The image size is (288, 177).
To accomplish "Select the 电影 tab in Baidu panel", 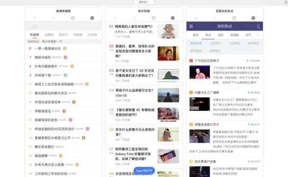I will tap(220, 35).
